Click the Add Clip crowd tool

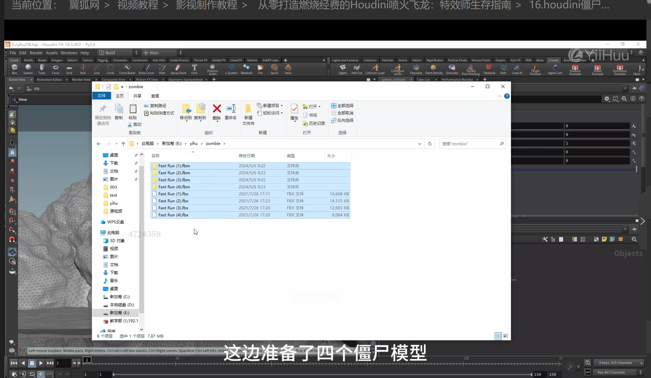tap(357, 69)
